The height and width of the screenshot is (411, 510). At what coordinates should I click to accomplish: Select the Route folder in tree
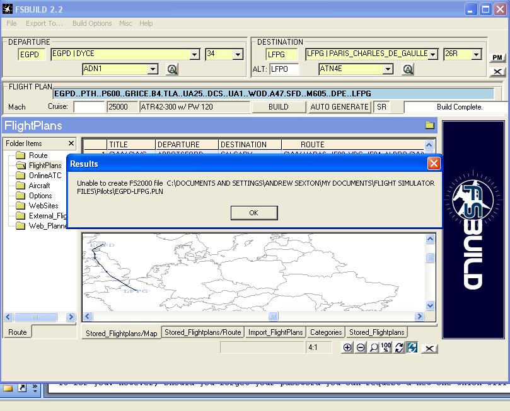(x=32, y=155)
